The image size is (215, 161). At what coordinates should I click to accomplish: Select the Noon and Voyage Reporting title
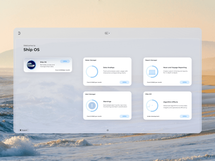[175, 67]
